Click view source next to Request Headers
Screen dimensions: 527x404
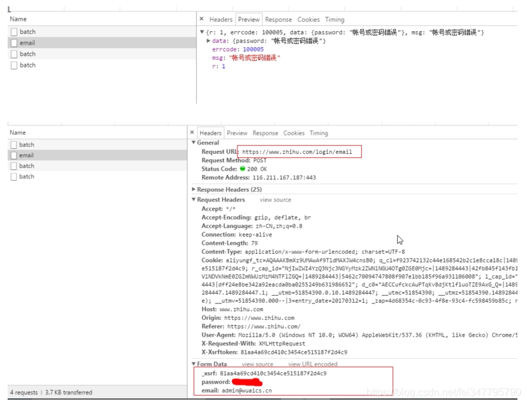click(275, 200)
